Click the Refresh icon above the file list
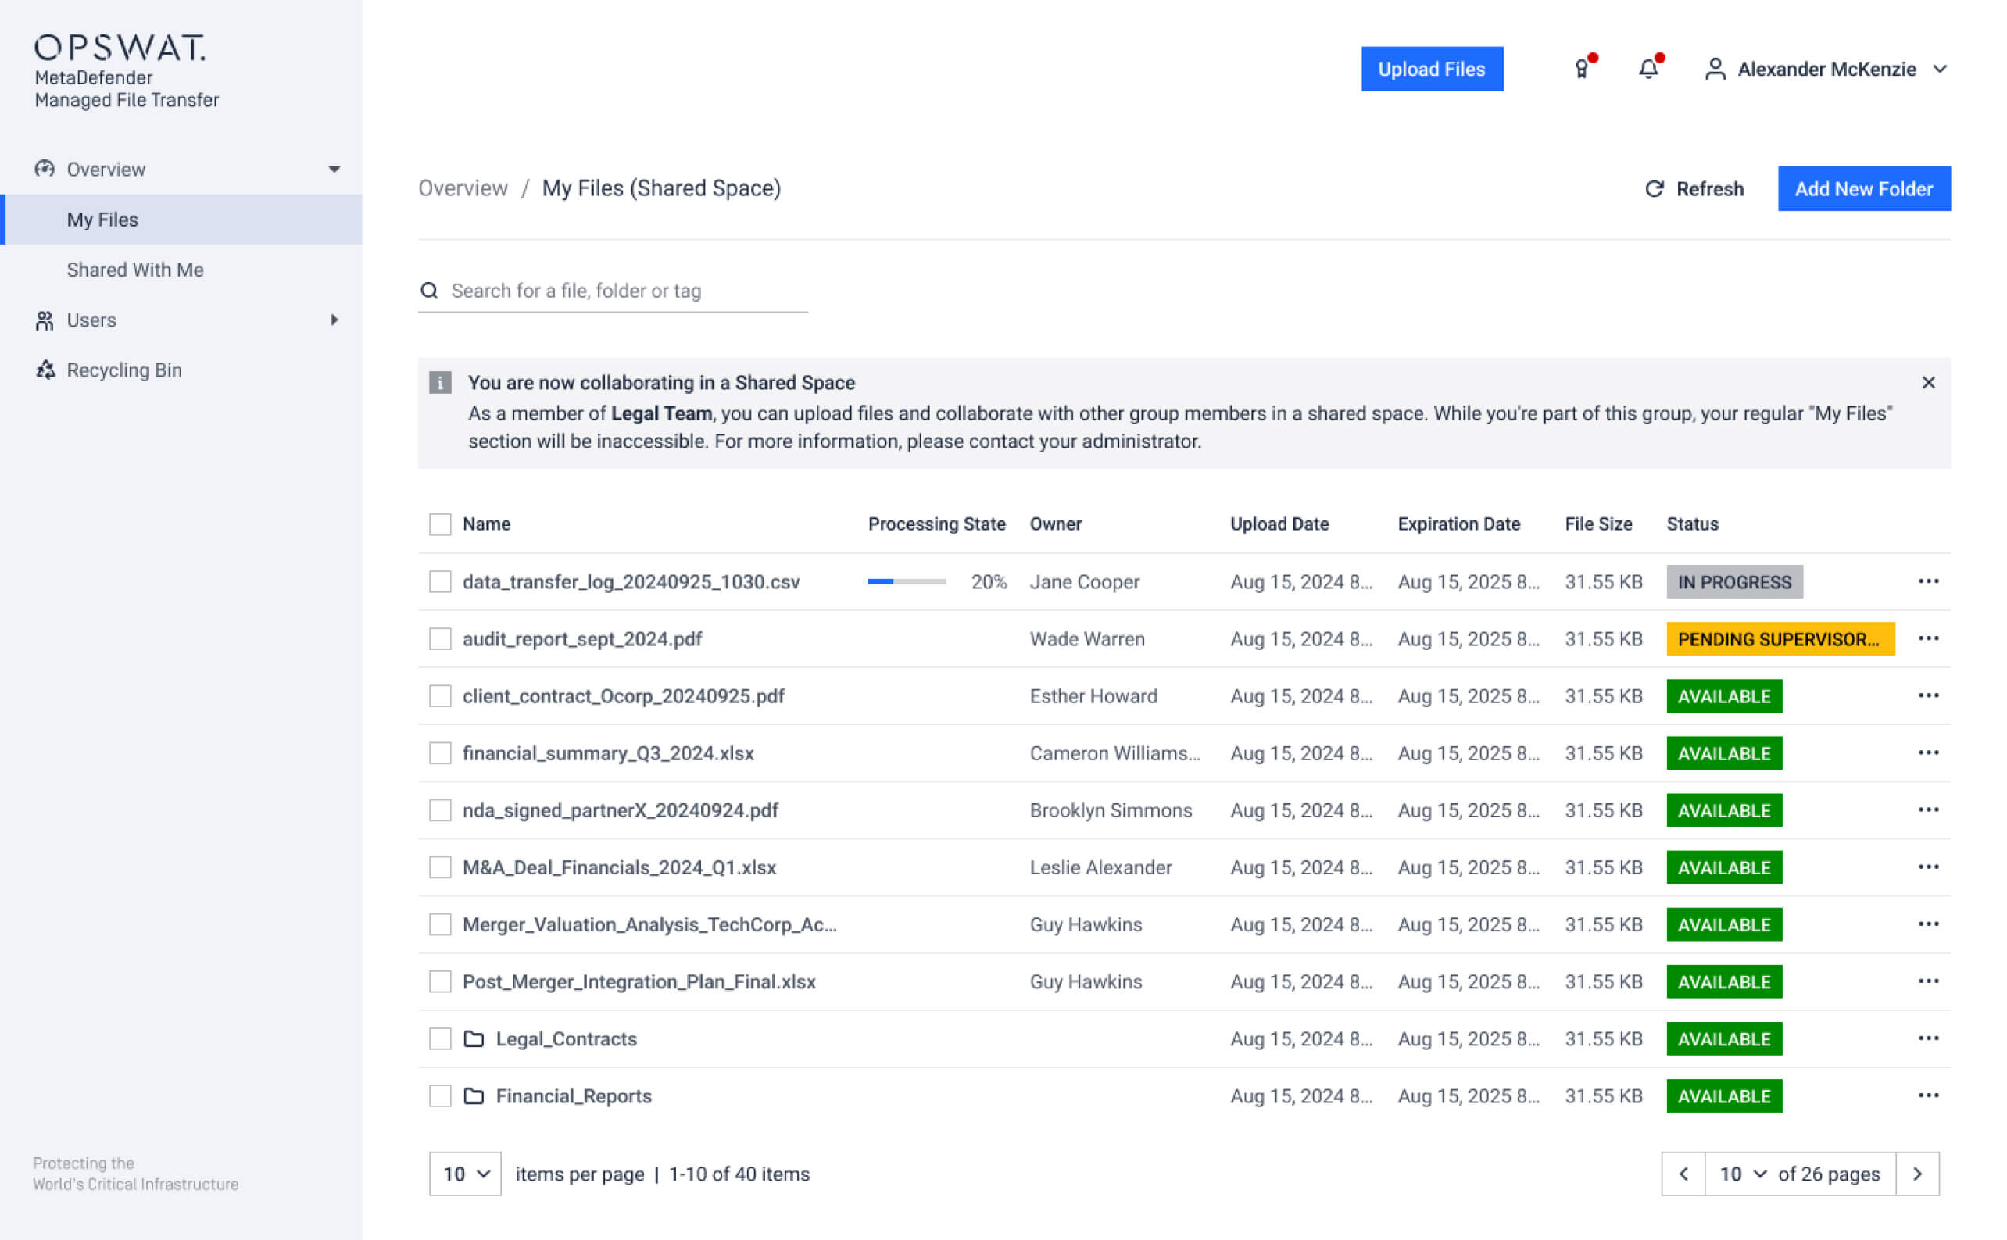 pyautogui.click(x=1654, y=188)
